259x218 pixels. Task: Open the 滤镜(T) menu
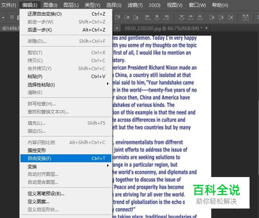(135, 5)
